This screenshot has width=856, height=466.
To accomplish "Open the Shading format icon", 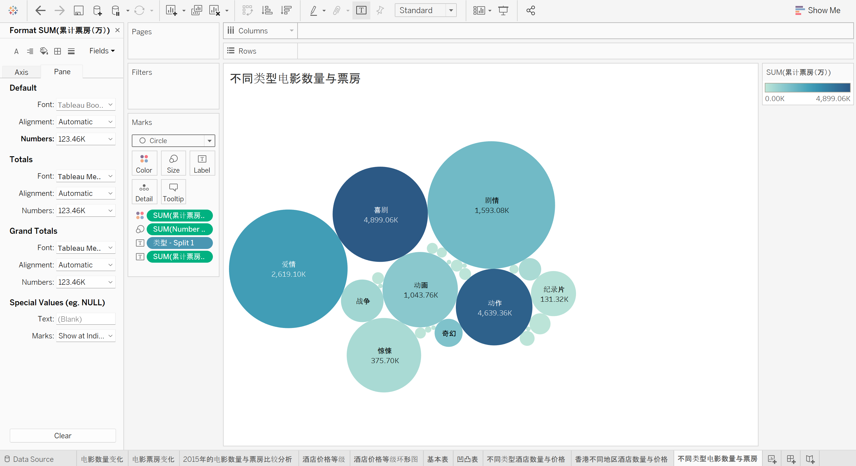I will pos(44,51).
